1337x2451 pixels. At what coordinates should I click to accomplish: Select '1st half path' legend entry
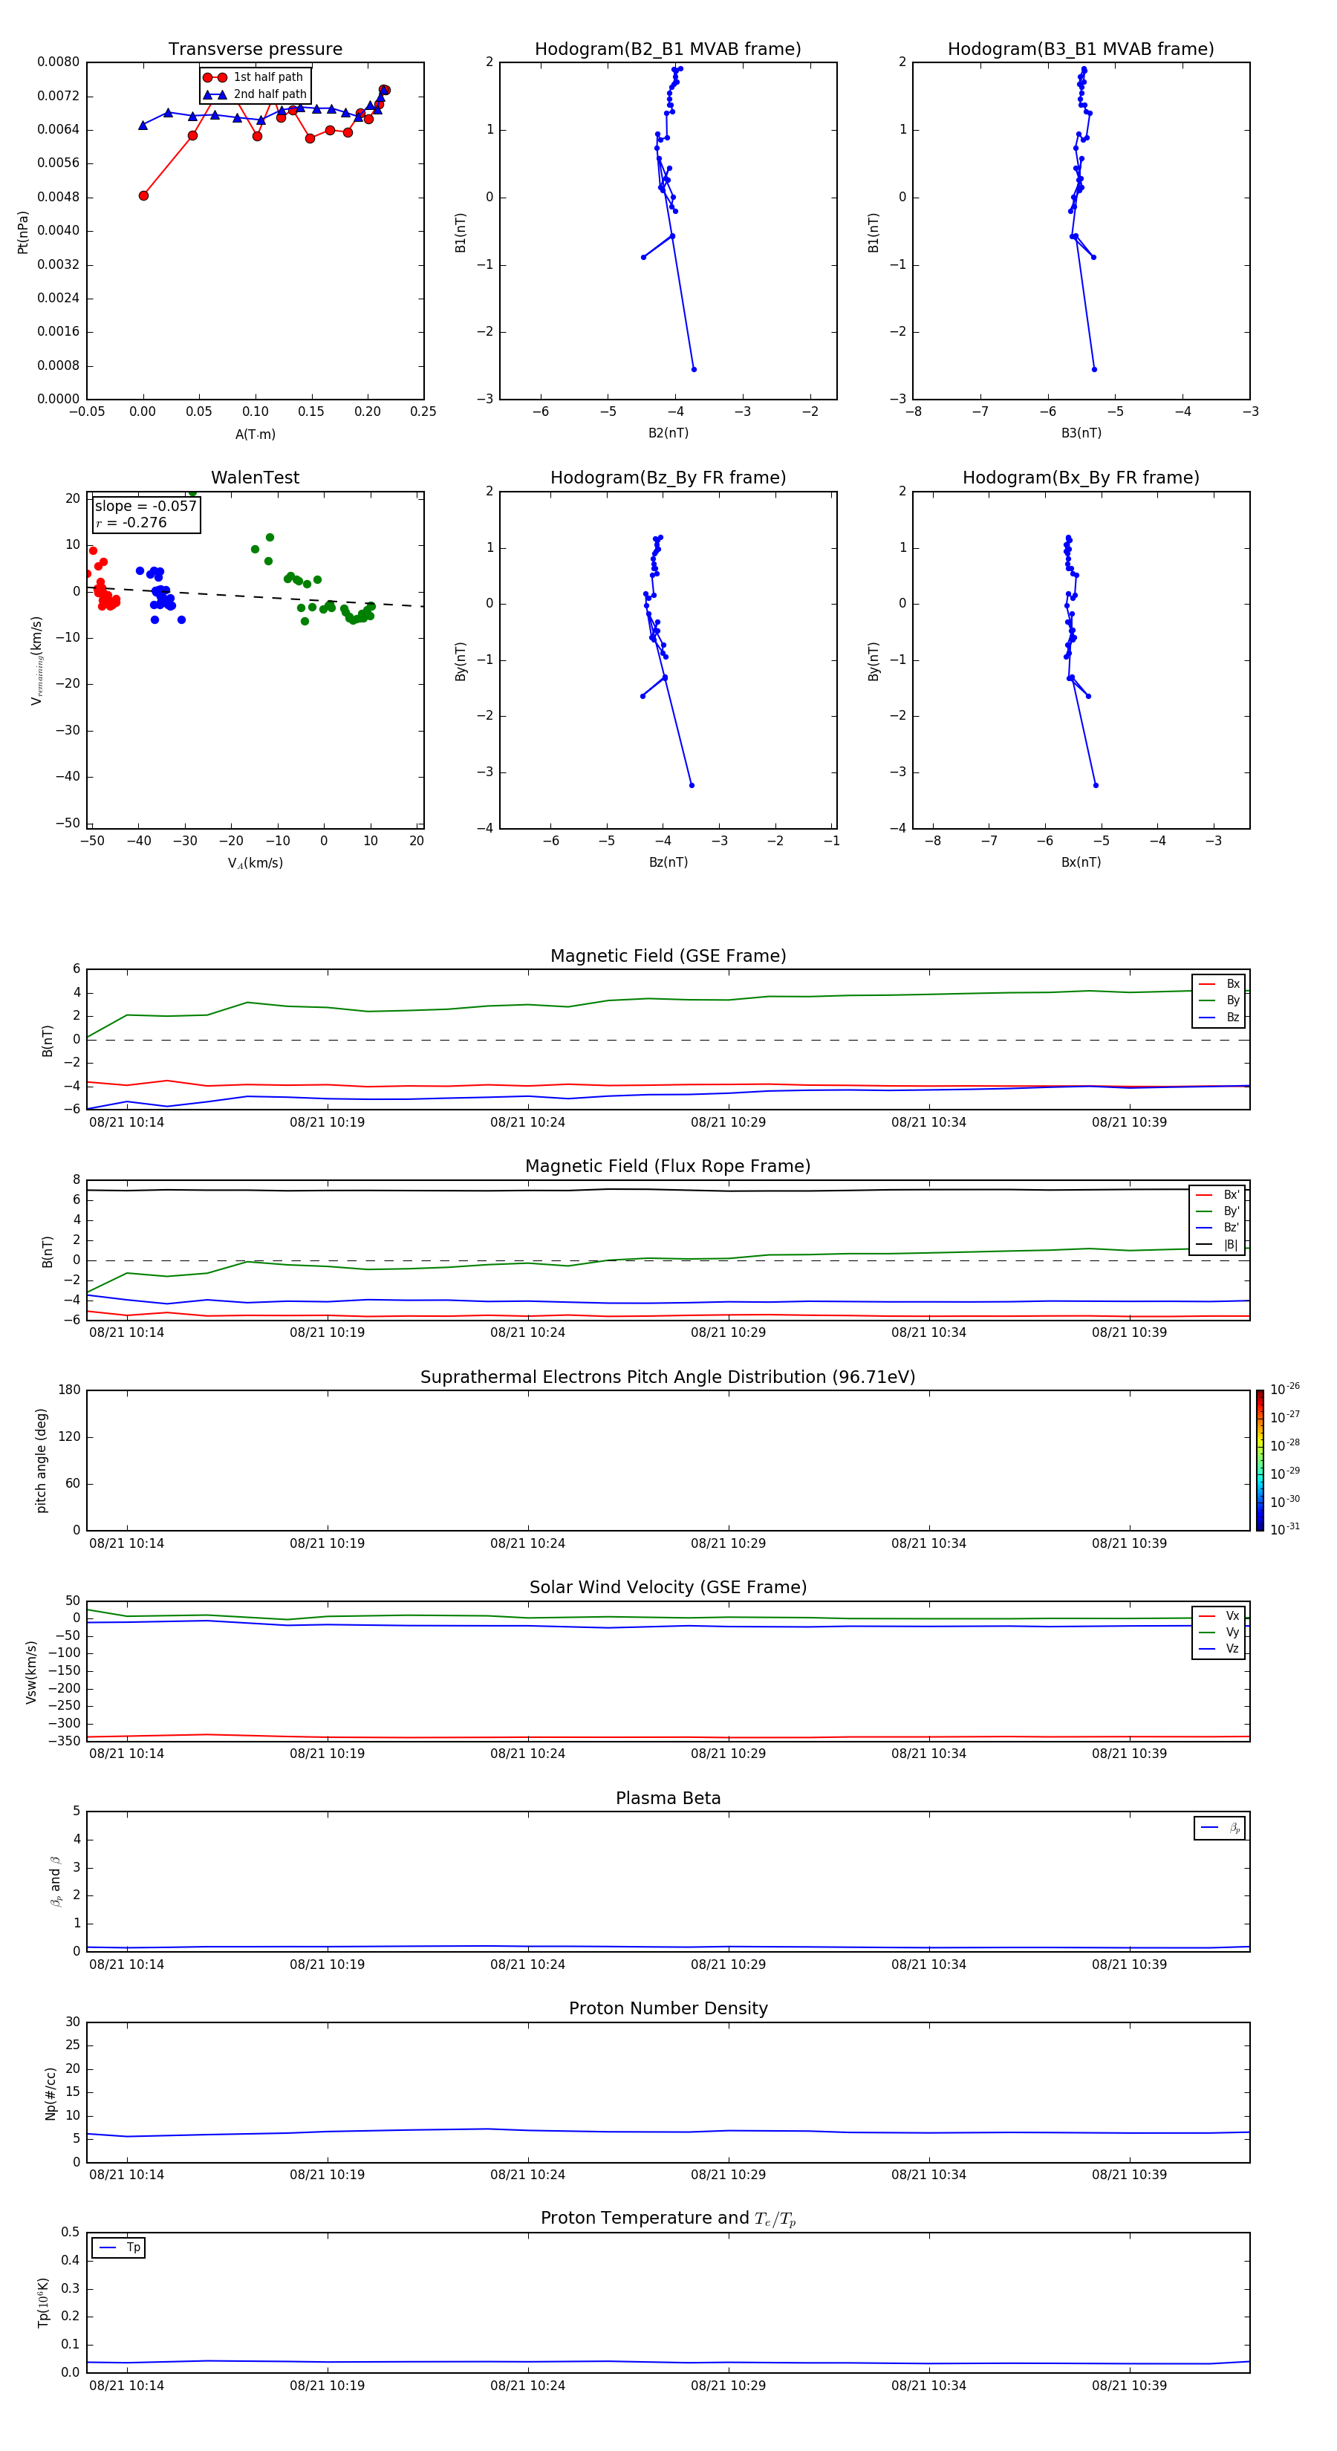[254, 77]
